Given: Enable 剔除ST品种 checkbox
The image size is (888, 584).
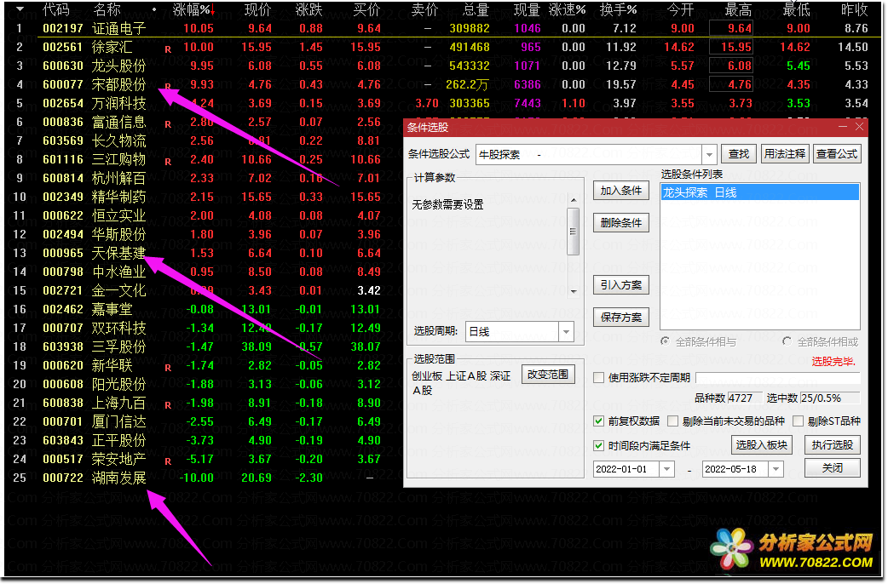Looking at the screenshot, I should pos(798,421).
